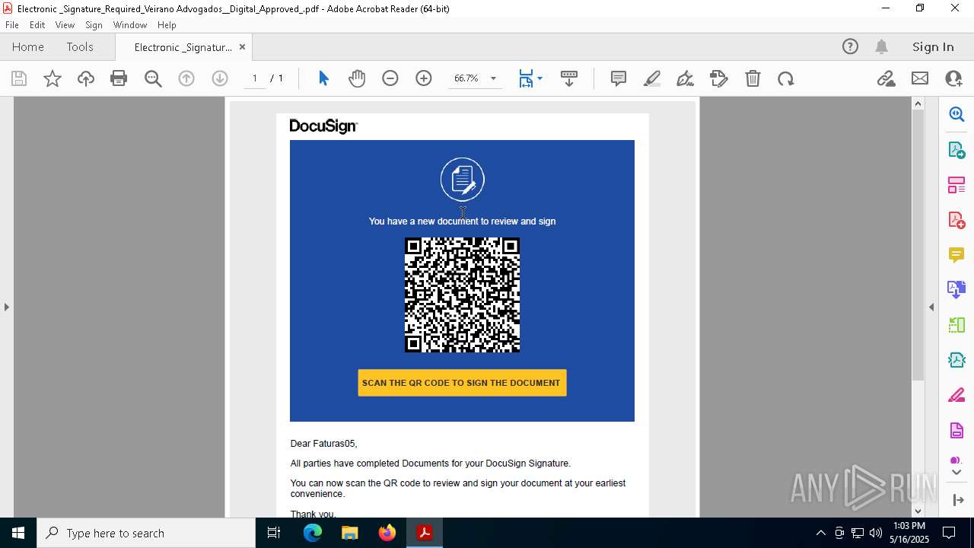
Task: Click the document vertical scrollbar
Action: (x=918, y=245)
